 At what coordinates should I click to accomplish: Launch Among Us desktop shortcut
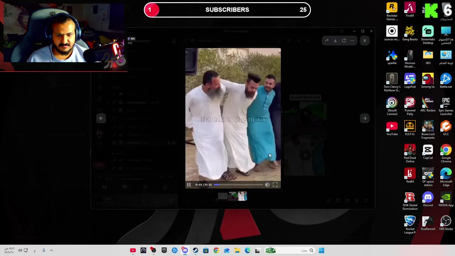pos(428,81)
